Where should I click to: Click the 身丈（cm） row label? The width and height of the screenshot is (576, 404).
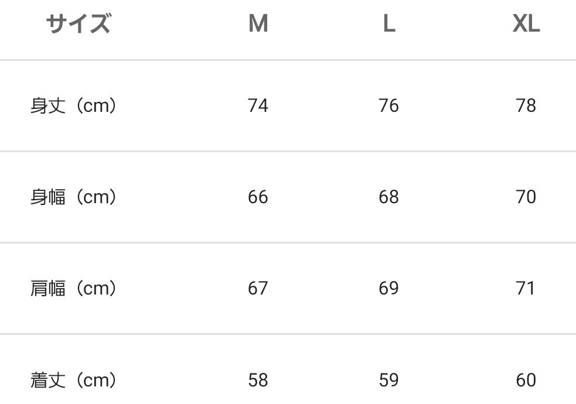tap(74, 106)
